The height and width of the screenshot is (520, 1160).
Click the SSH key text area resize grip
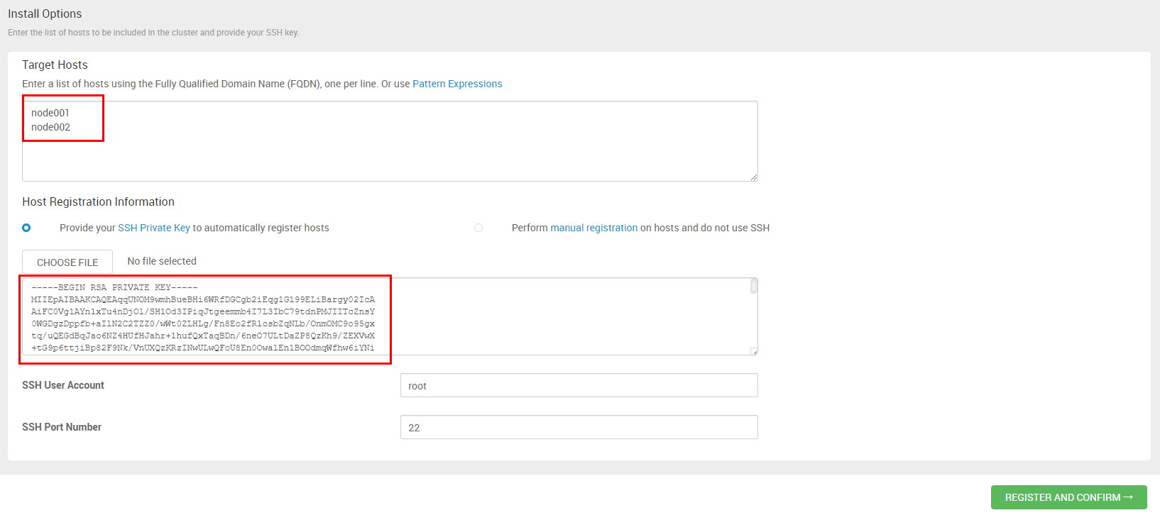pos(754,351)
